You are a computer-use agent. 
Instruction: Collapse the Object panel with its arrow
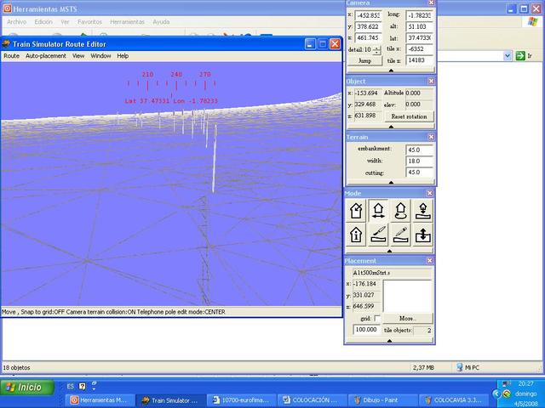[x=391, y=127]
